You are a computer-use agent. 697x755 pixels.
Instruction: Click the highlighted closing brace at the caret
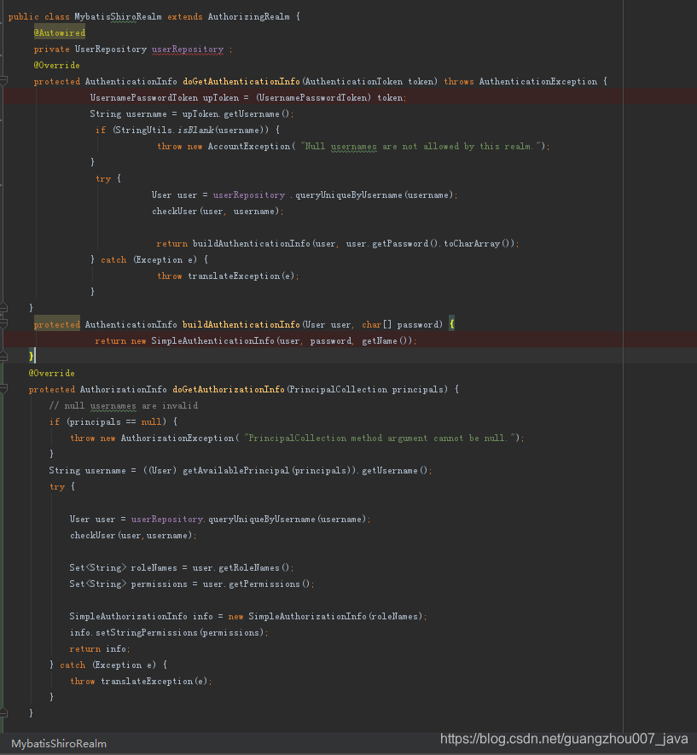[32, 357]
